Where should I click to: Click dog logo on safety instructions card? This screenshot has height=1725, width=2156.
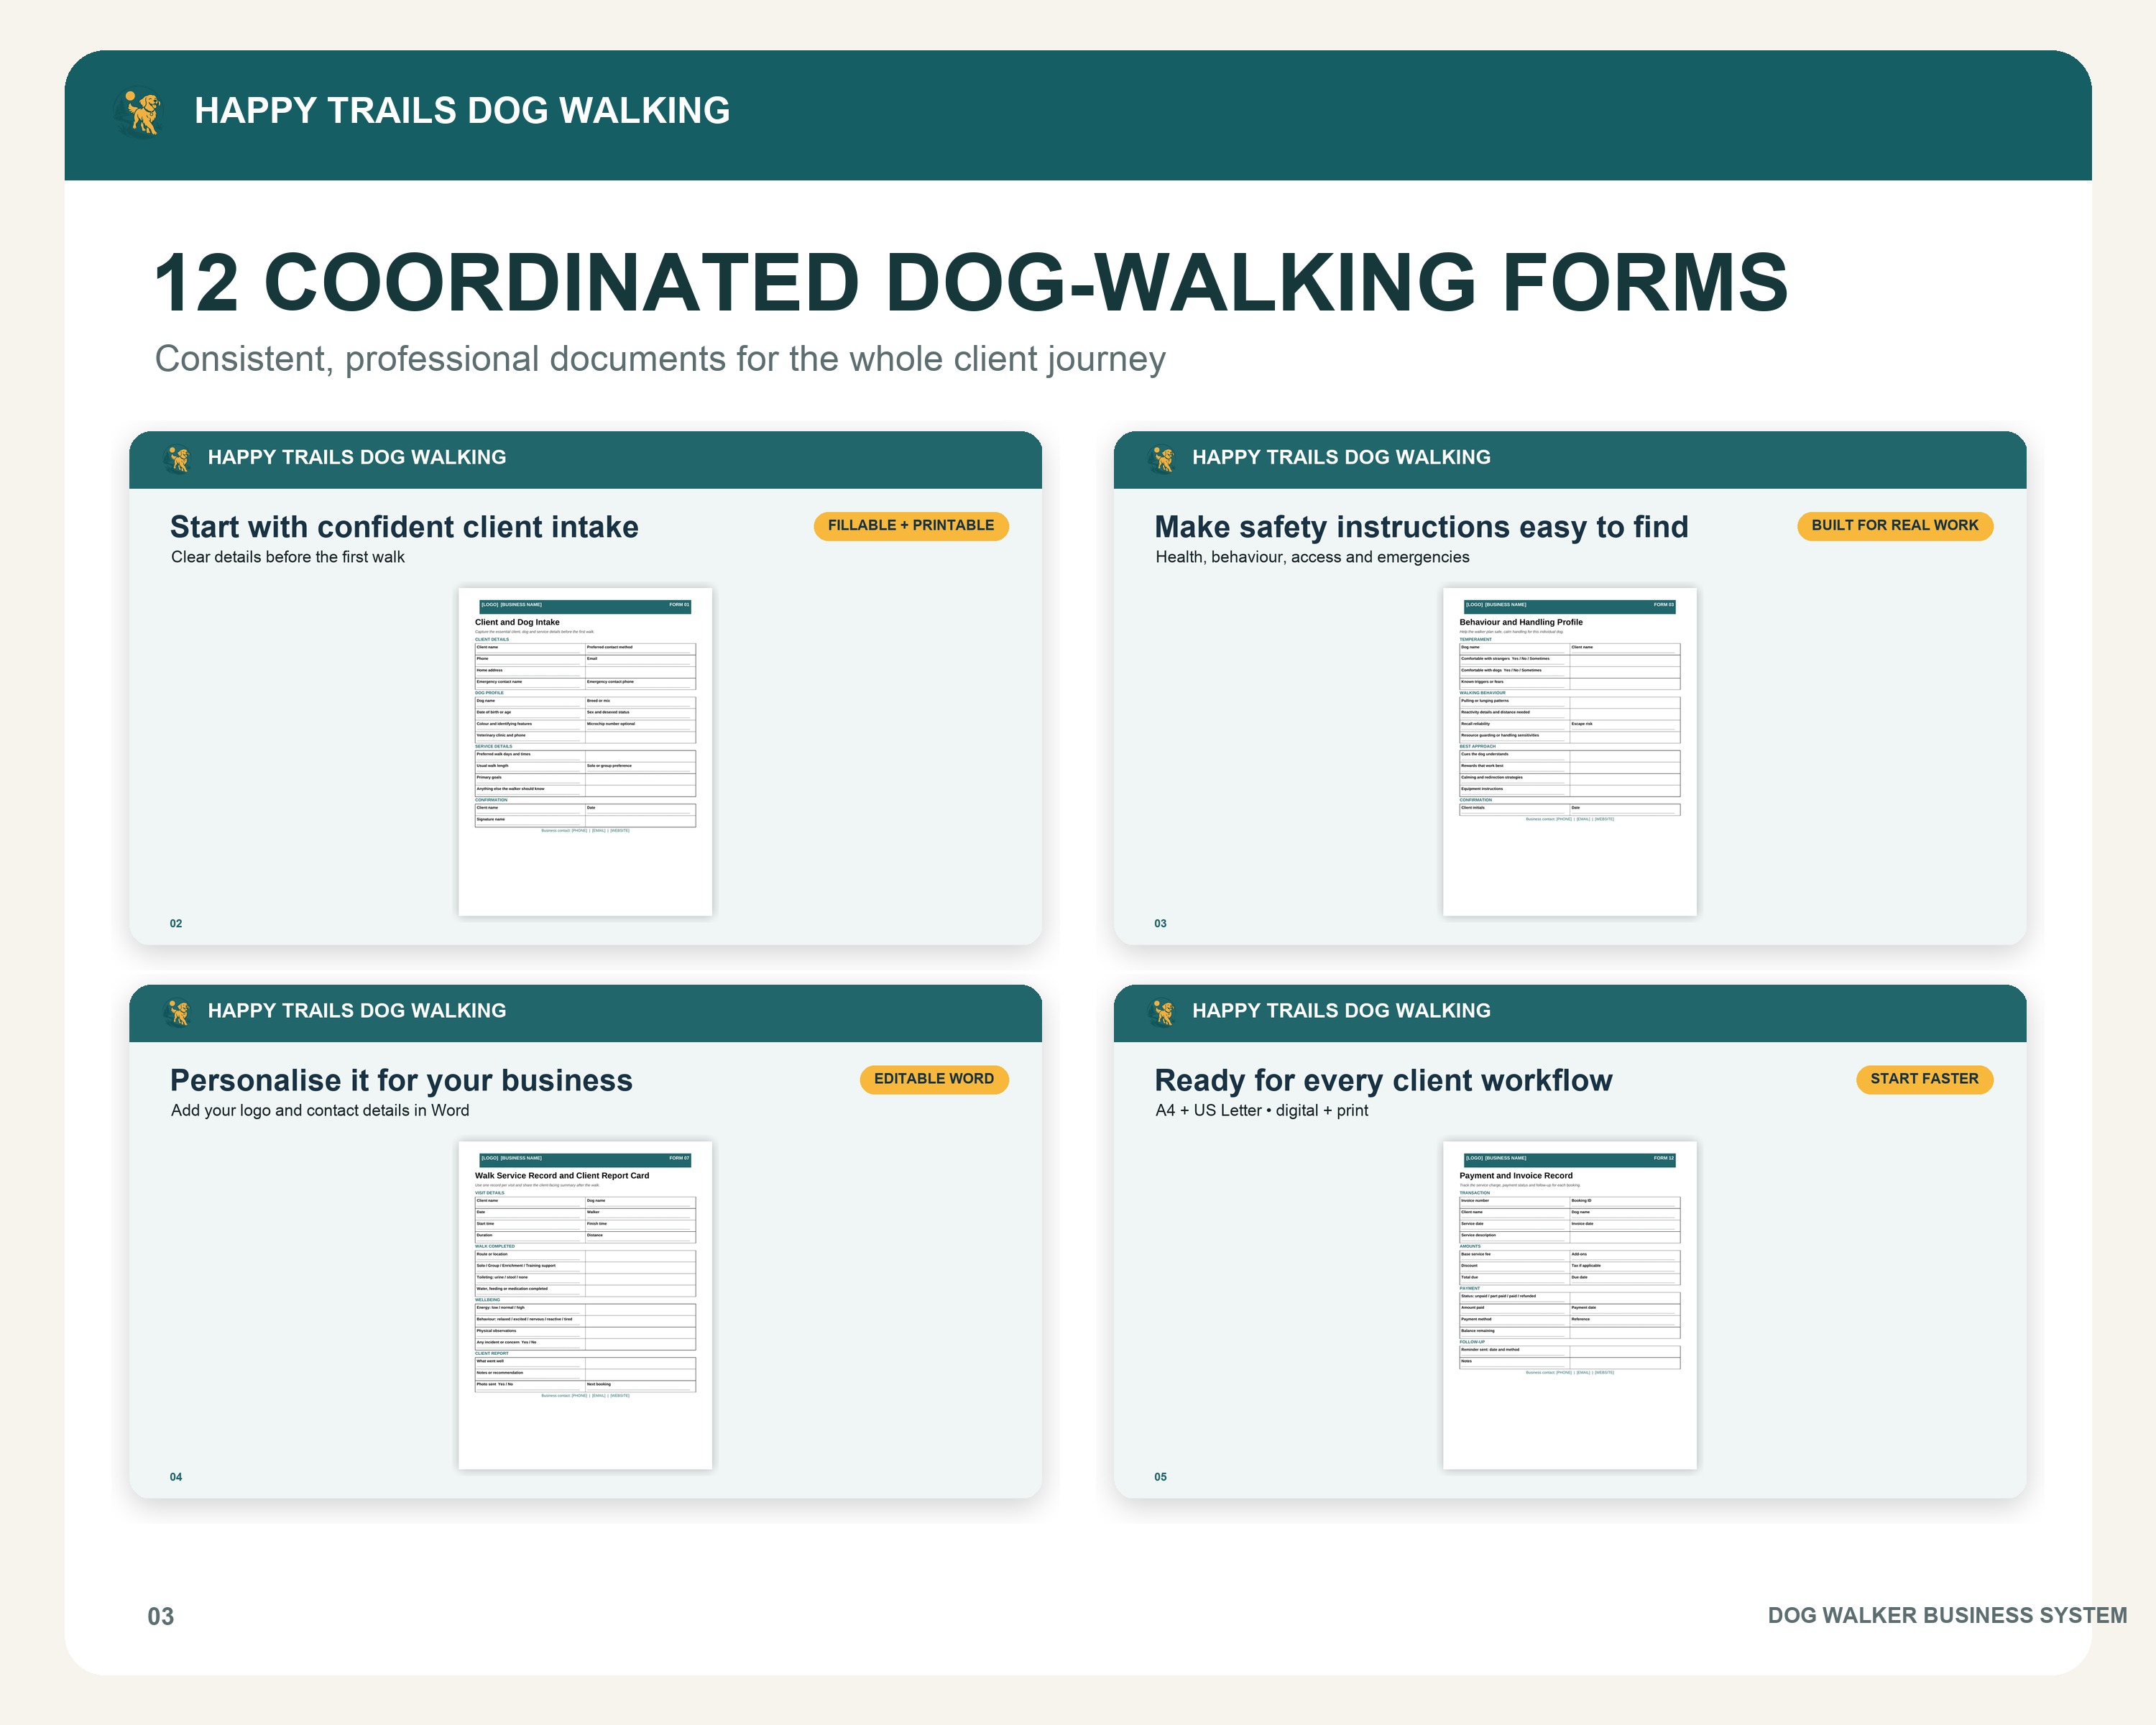click(x=1162, y=459)
